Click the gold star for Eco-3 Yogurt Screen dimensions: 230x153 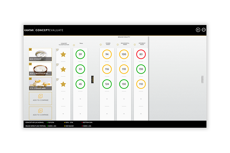63,54
